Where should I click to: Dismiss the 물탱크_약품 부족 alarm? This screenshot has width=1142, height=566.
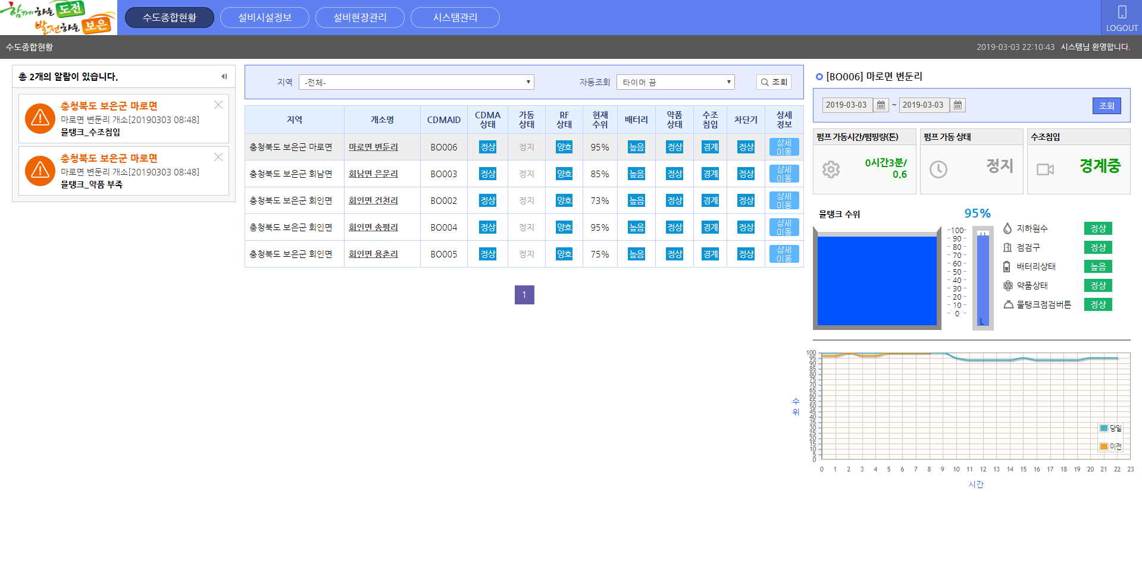click(218, 157)
